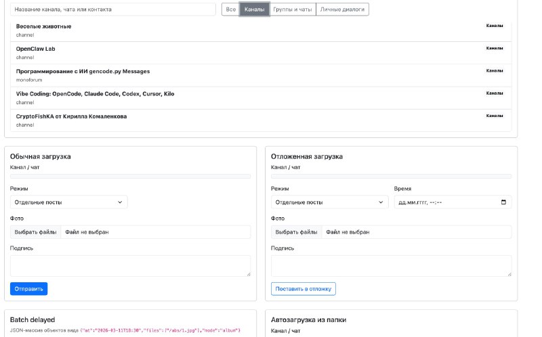Viewport: 542px width, 337px height.
Task: Select CryptoFishKA от Кирилла Комаленкова
Action: (261, 120)
